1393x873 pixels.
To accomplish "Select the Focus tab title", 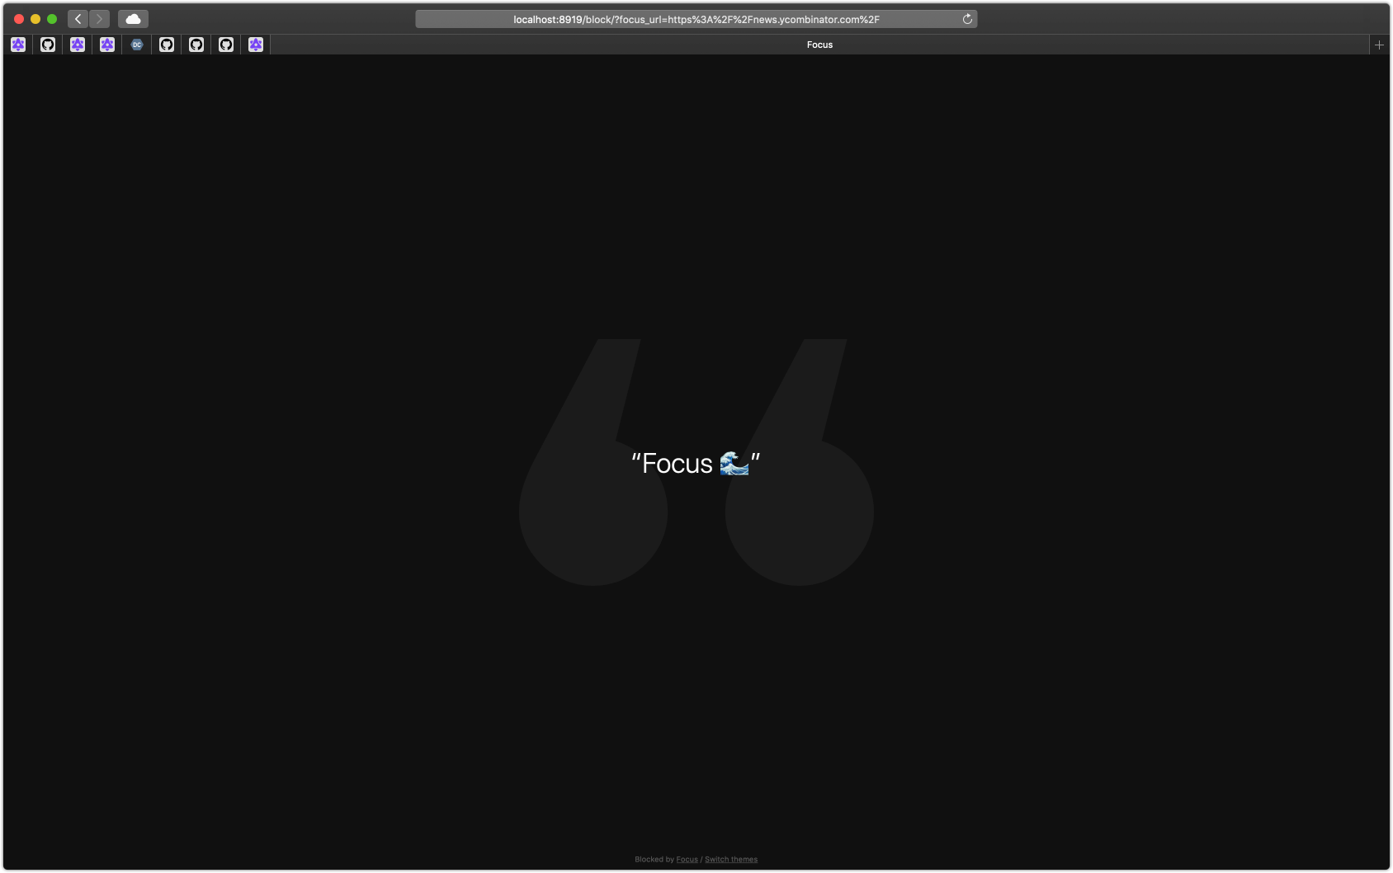I will pyautogui.click(x=819, y=45).
